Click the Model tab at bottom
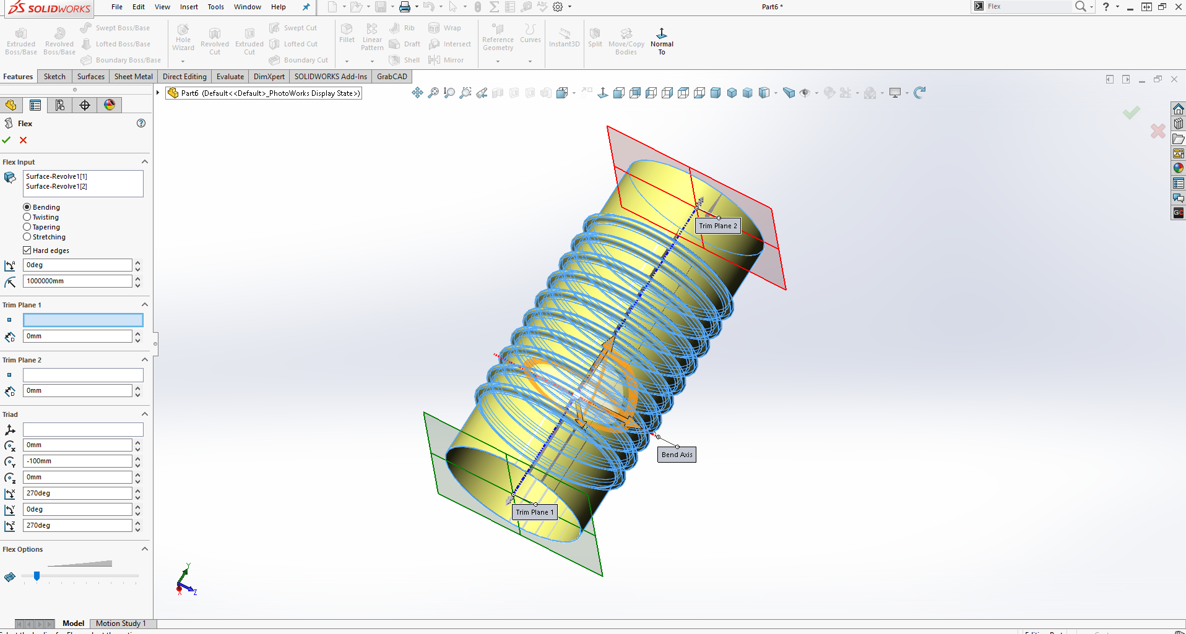 [x=73, y=623]
